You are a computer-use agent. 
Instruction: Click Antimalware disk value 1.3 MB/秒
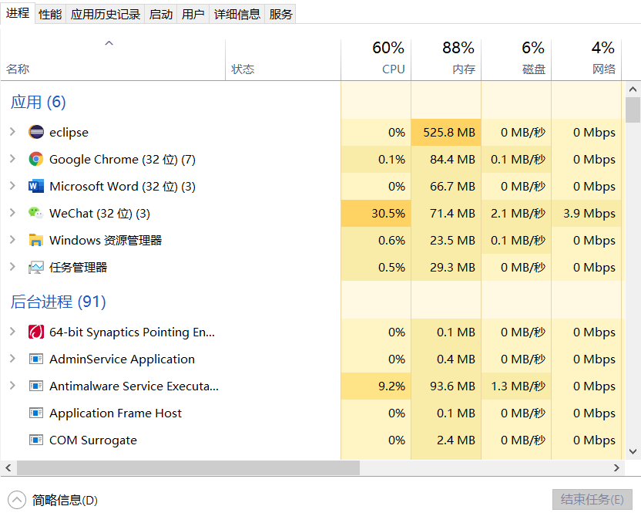pos(518,386)
